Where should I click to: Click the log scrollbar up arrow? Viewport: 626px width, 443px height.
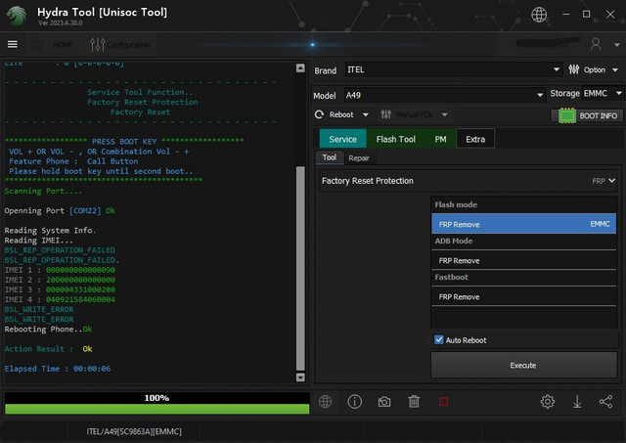click(x=300, y=68)
